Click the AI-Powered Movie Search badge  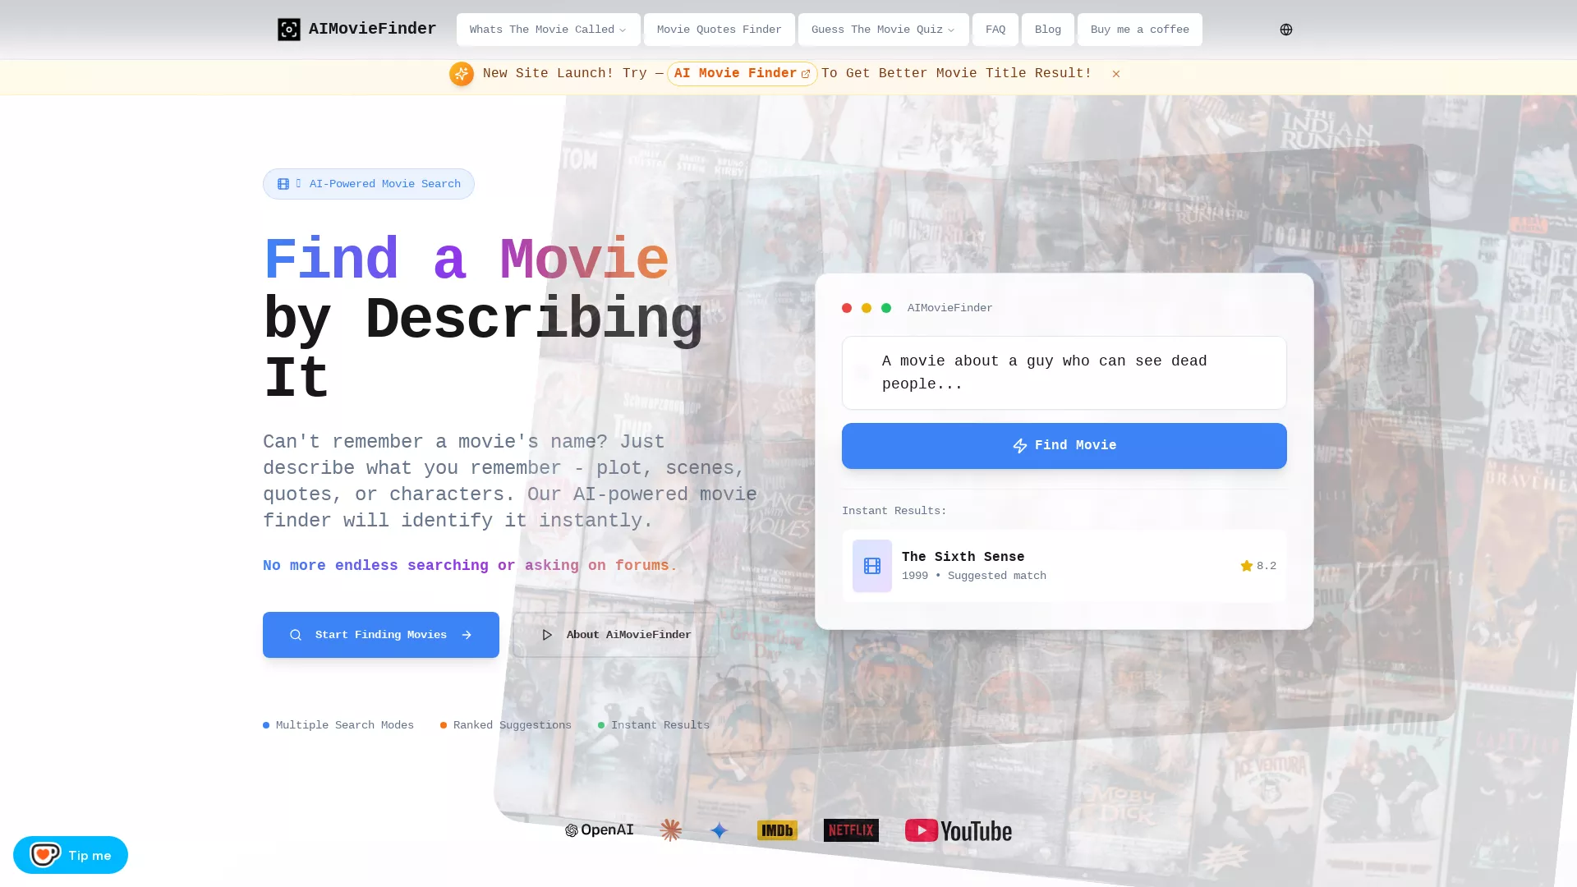click(369, 184)
